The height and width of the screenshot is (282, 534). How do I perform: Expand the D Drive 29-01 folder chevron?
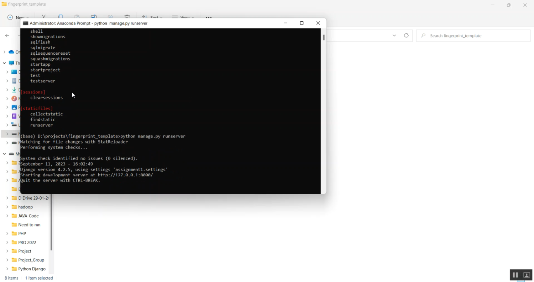pos(7,198)
